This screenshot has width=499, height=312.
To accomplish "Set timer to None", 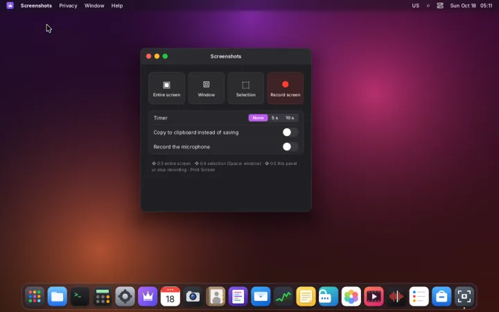I will pyautogui.click(x=258, y=118).
